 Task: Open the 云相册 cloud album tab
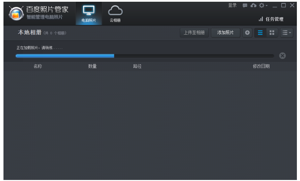coord(115,13)
